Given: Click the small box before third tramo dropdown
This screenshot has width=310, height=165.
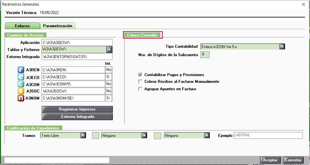Looking at the screenshot, I should (158, 136).
